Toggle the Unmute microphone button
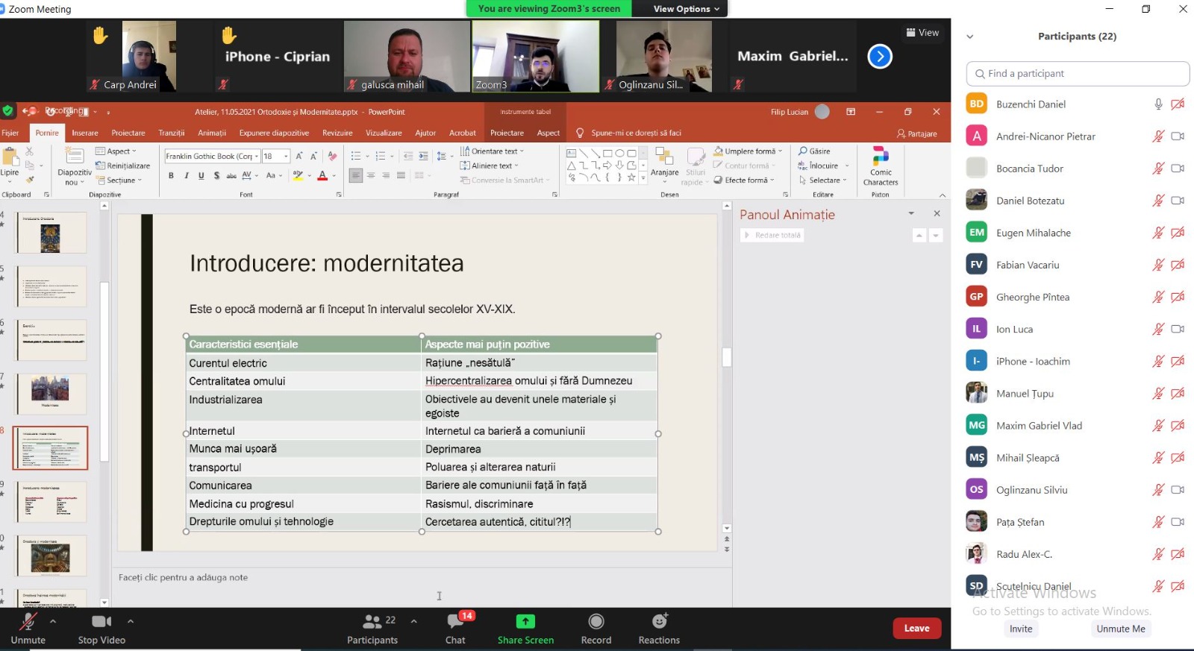This screenshot has width=1194, height=651. pyautogui.click(x=28, y=622)
